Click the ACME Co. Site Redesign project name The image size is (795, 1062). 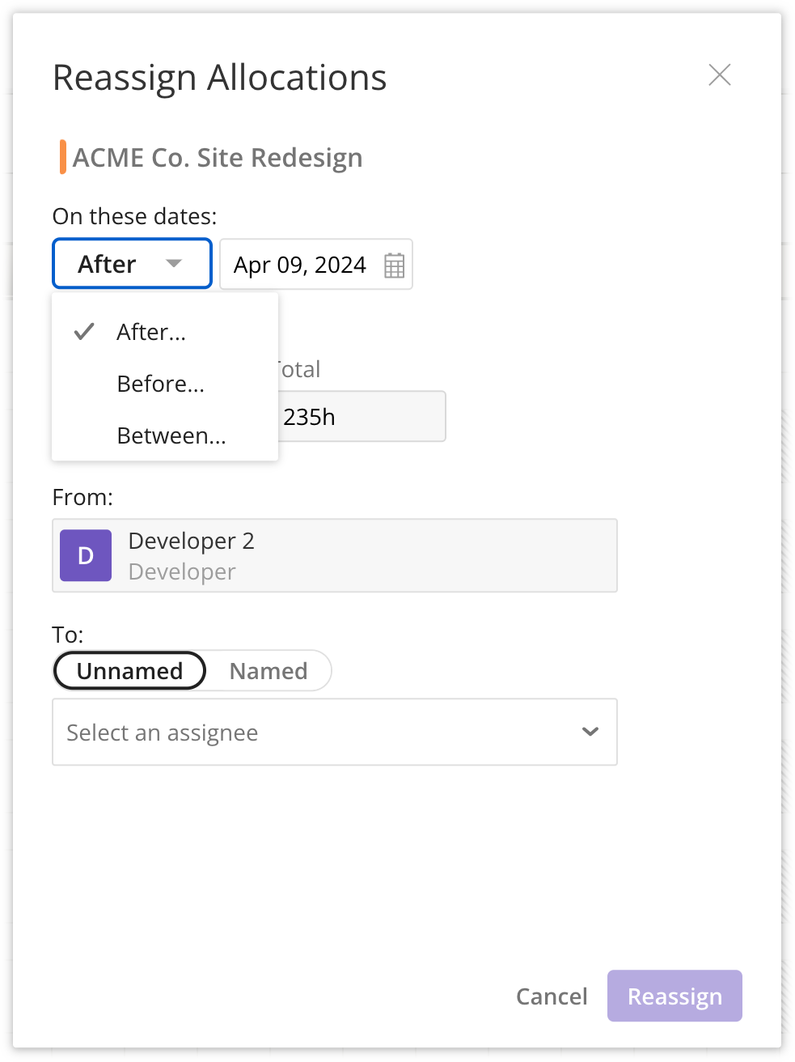tap(218, 158)
